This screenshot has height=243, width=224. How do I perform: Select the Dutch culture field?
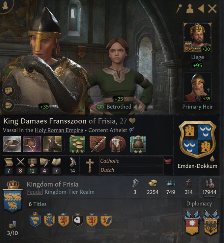point(131,170)
